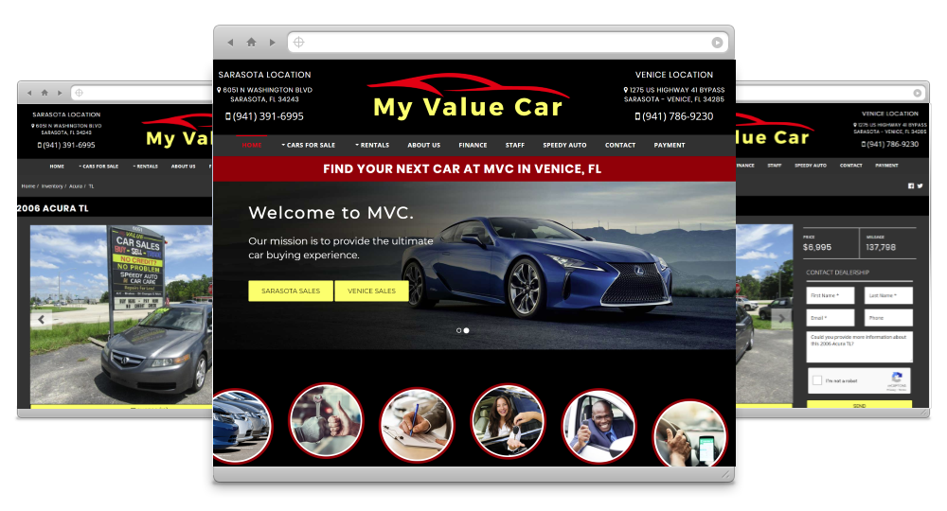Click the Twitter icon in the right window
This screenshot has height=511, width=947.
click(920, 185)
